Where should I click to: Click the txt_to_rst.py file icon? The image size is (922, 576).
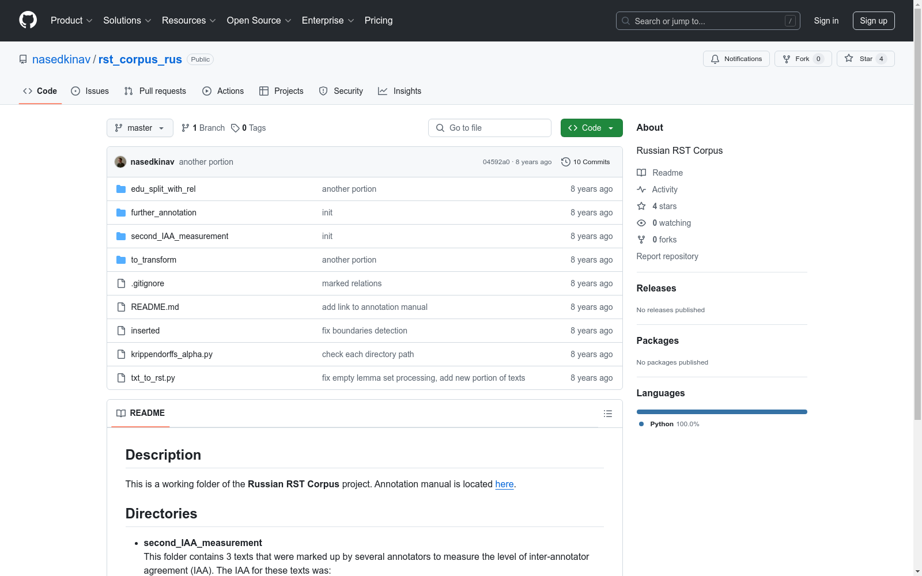pos(121,378)
